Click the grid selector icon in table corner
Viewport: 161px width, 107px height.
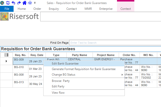tap(6, 55)
